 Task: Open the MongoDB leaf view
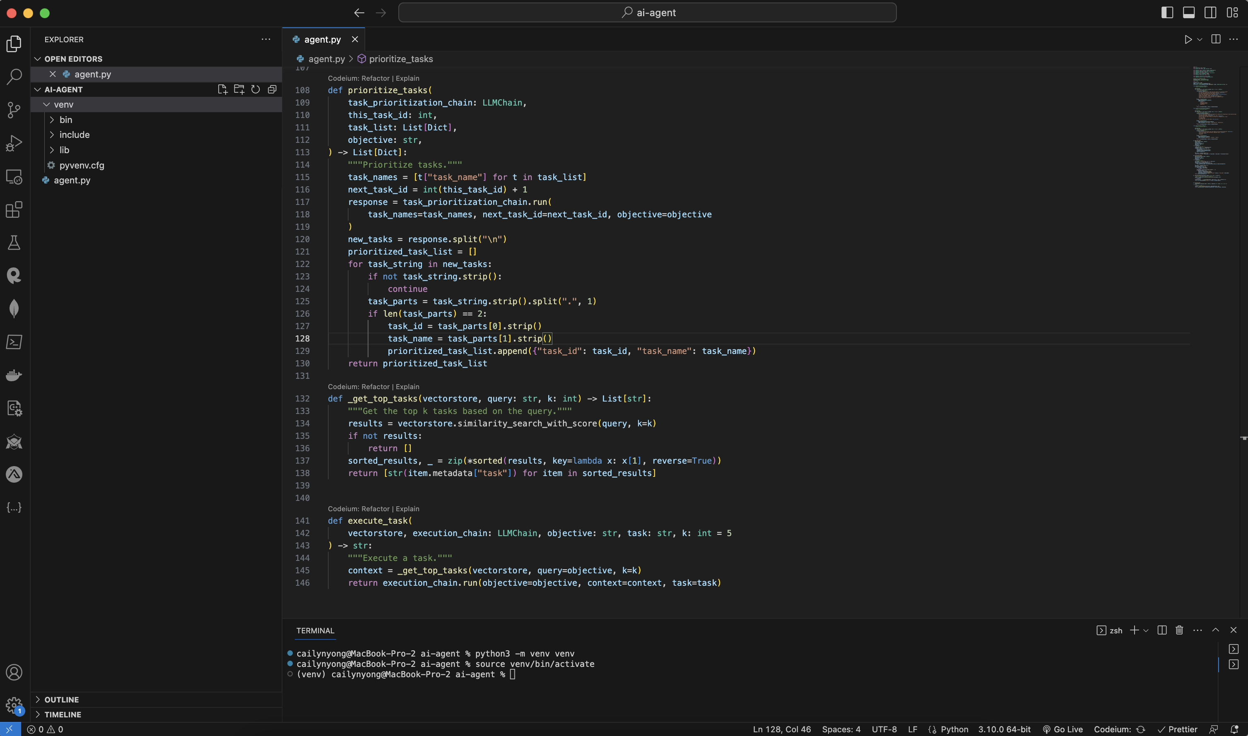click(x=14, y=308)
